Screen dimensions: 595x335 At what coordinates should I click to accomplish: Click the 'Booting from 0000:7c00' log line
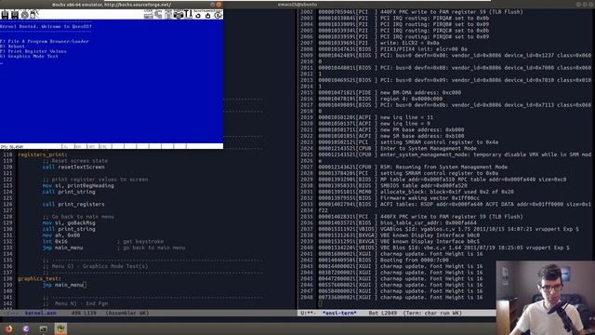pyautogui.click(x=383, y=261)
